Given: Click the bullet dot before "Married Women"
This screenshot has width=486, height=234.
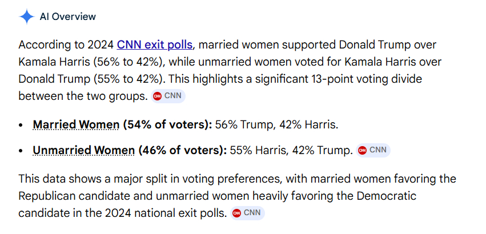Looking at the screenshot, I should click(x=21, y=125).
